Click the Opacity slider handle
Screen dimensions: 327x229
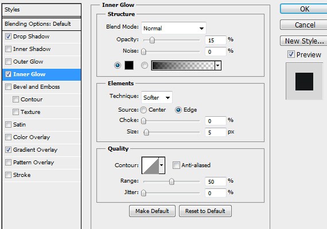click(x=152, y=40)
